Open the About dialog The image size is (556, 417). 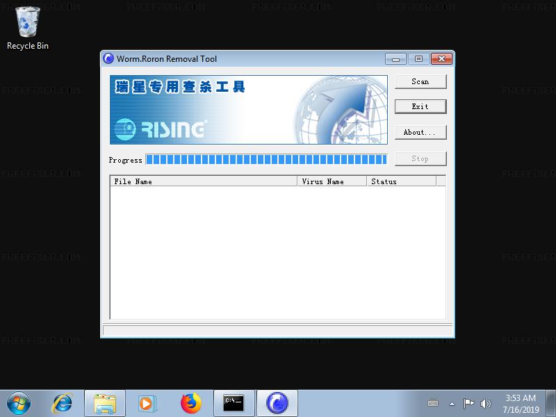click(x=420, y=132)
